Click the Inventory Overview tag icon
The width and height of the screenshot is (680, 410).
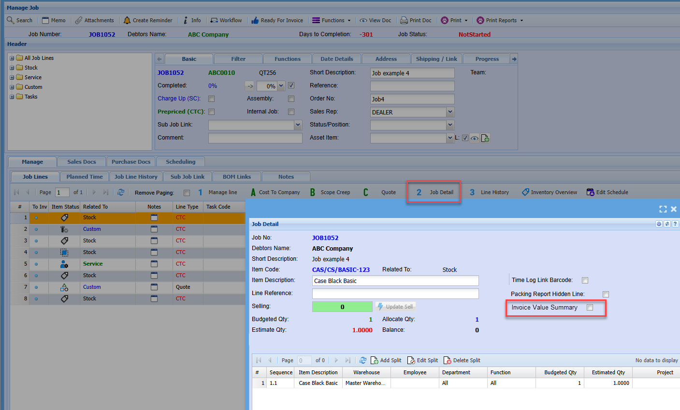525,192
